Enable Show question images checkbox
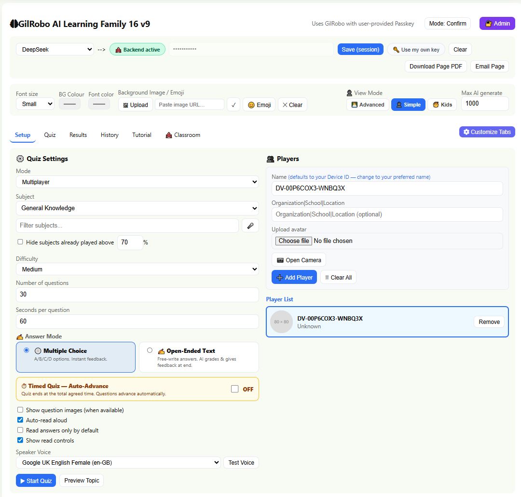 click(20, 410)
